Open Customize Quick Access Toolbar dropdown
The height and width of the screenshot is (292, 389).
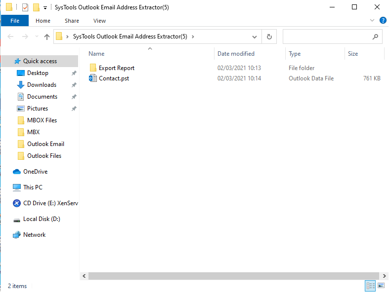coord(45,8)
